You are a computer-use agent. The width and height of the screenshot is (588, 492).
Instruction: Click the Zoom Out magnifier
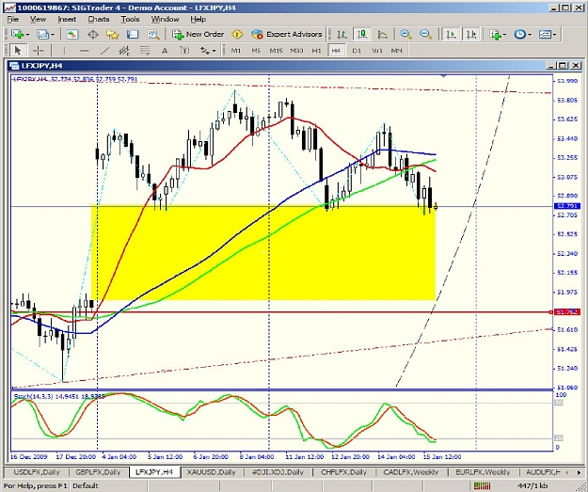[x=425, y=35]
